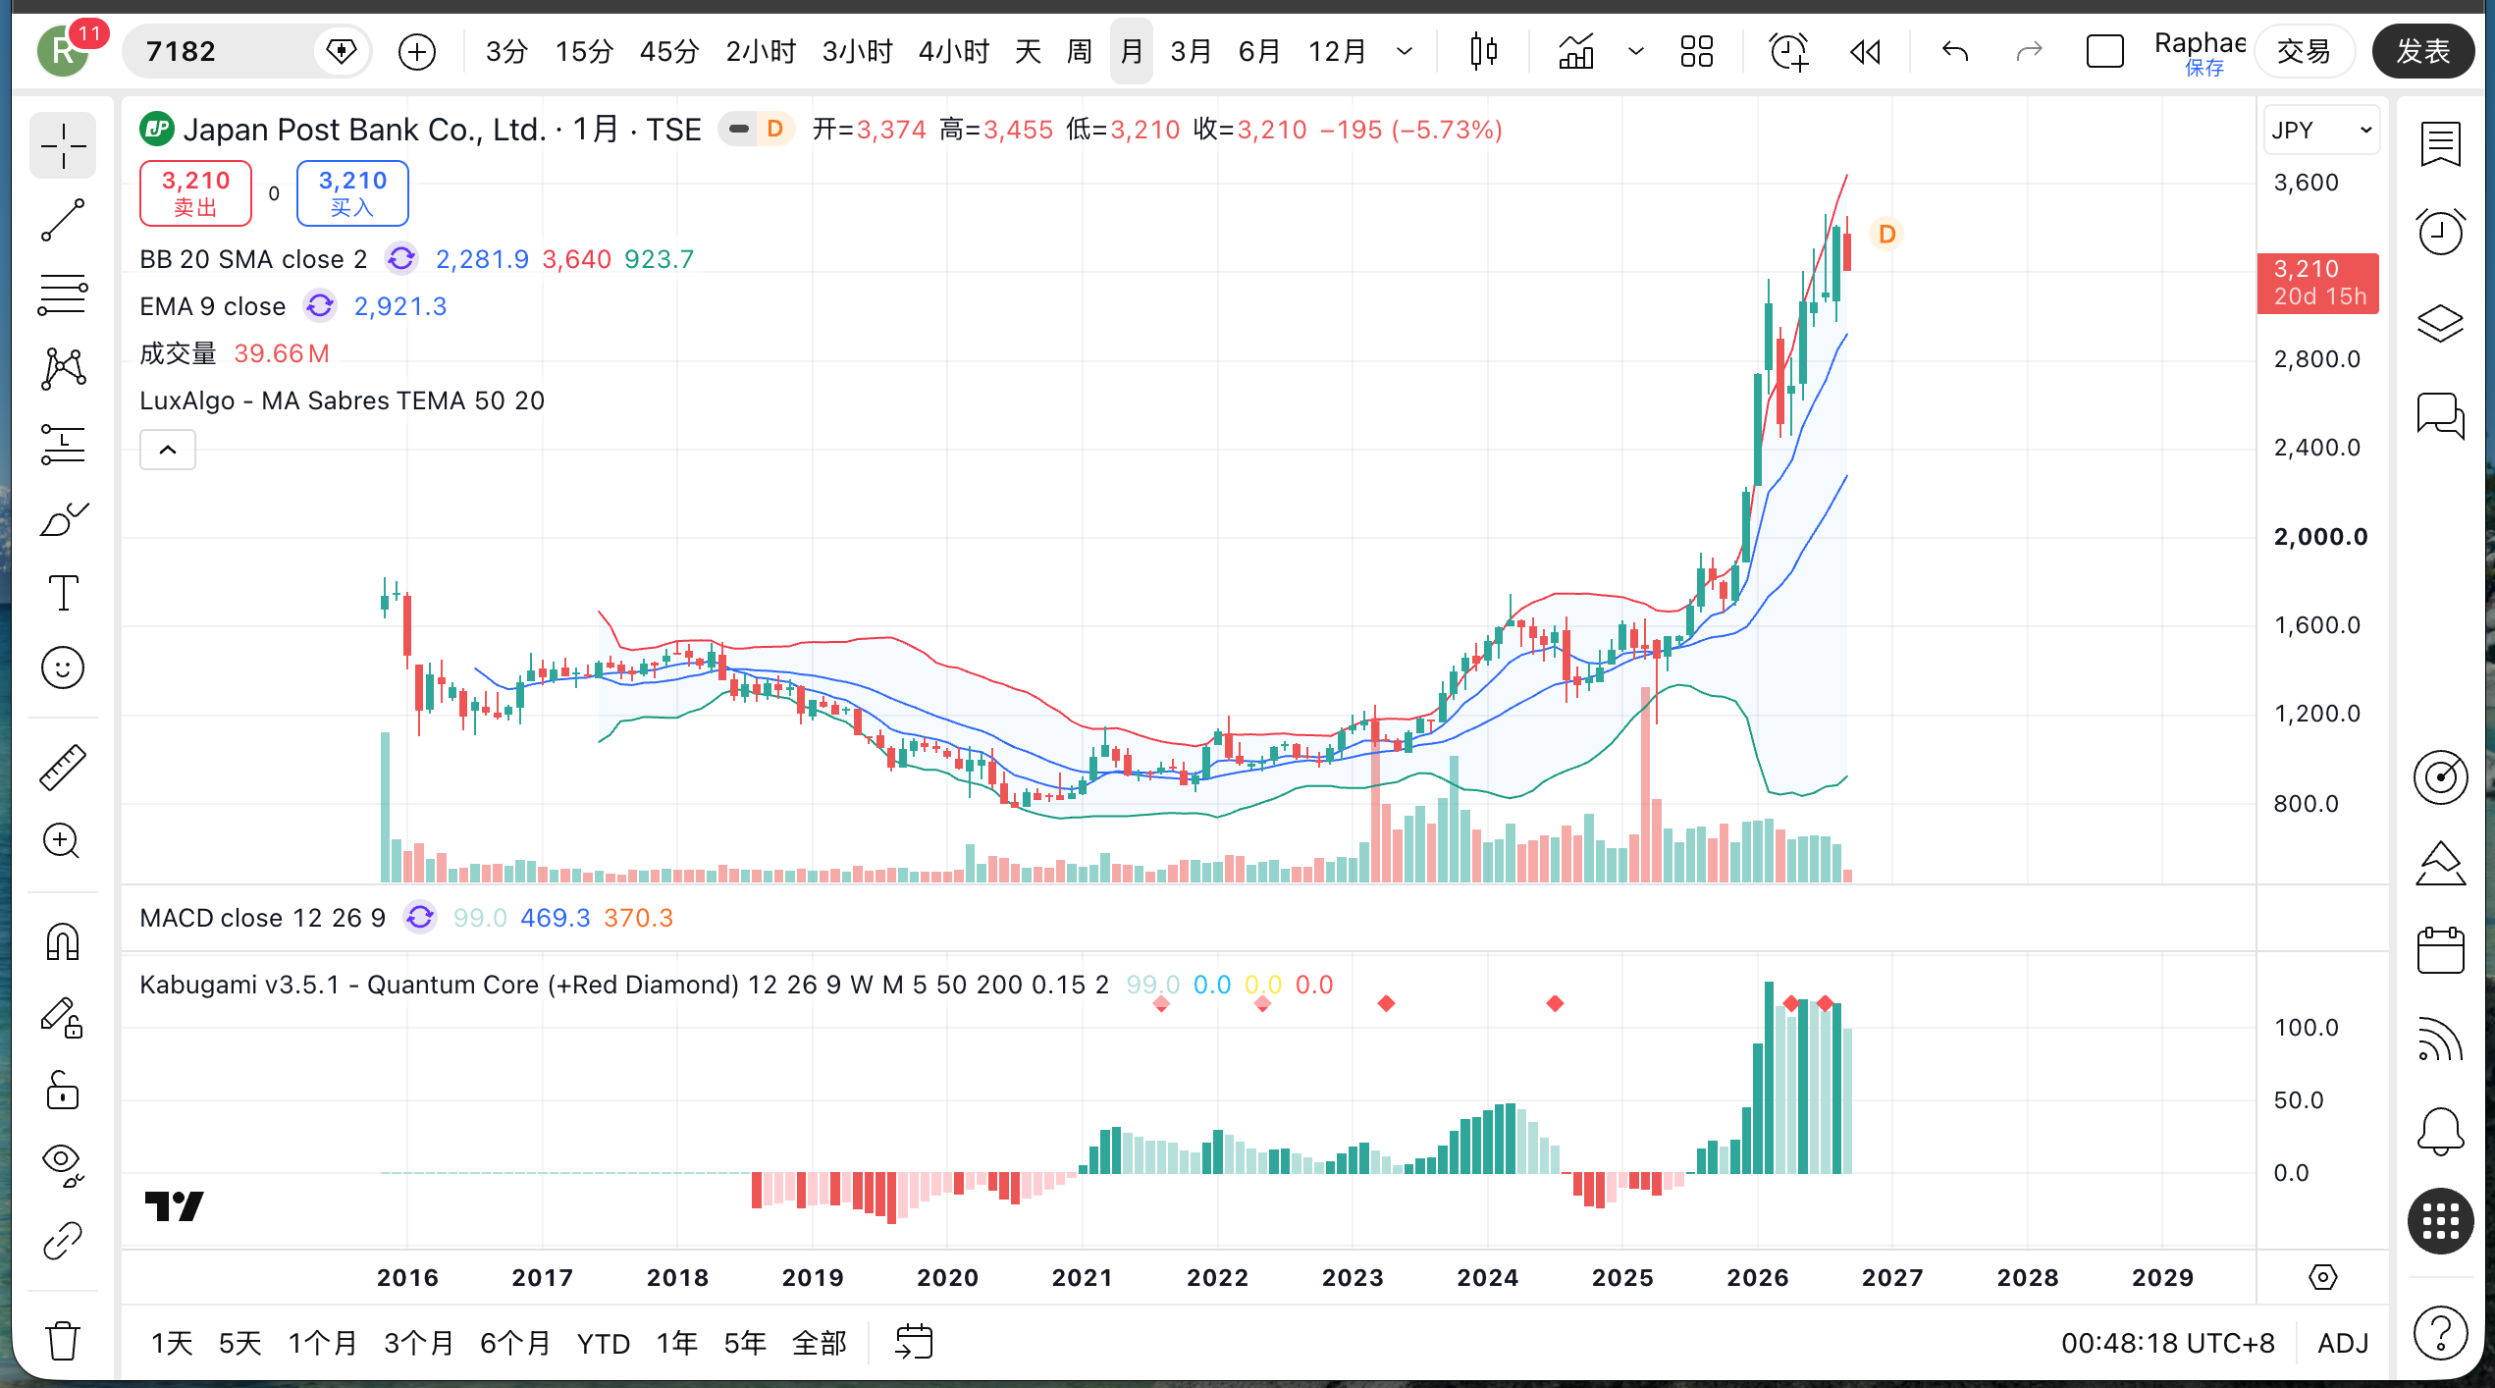Add a symbol to compare
Viewport: 2495px width, 1388px height.
tap(417, 51)
